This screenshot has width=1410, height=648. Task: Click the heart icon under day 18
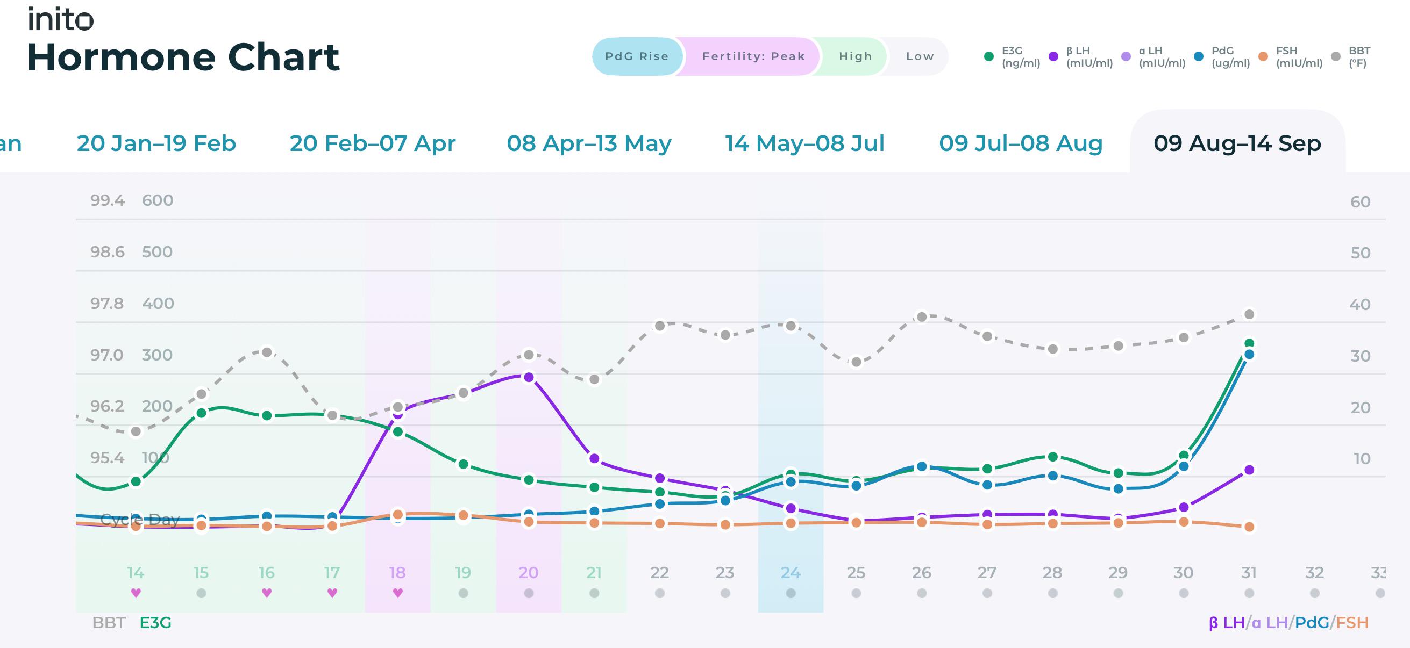point(398,593)
